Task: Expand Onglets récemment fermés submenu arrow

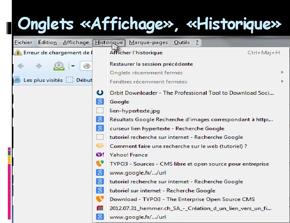Action: [x=282, y=72]
